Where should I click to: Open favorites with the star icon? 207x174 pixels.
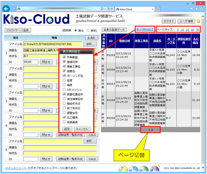pyautogui.click(x=197, y=9)
